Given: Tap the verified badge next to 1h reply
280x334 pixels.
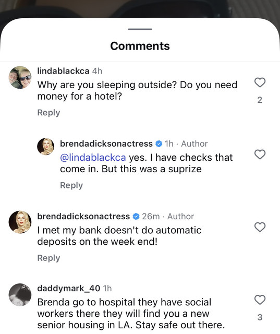Looking at the screenshot, I should point(159,144).
